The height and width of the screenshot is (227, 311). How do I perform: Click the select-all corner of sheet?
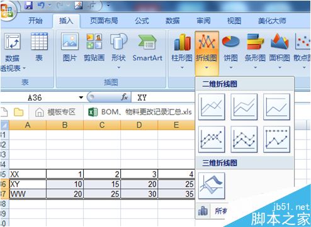click(x=4, y=125)
